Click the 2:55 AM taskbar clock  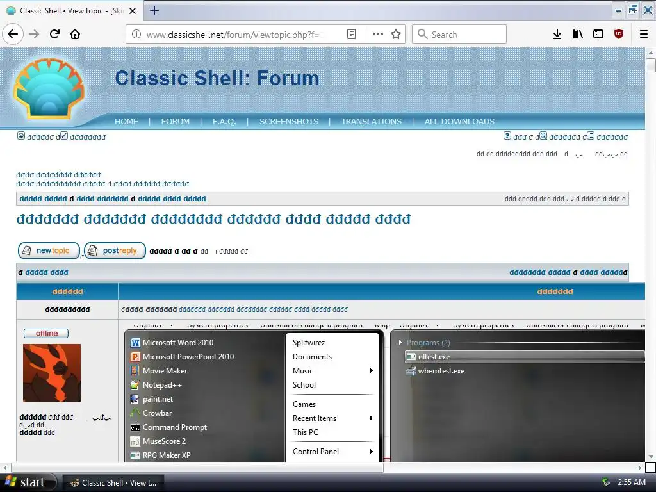coord(632,482)
